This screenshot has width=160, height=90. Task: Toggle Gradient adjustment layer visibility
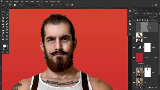pyautogui.click(x=134, y=47)
